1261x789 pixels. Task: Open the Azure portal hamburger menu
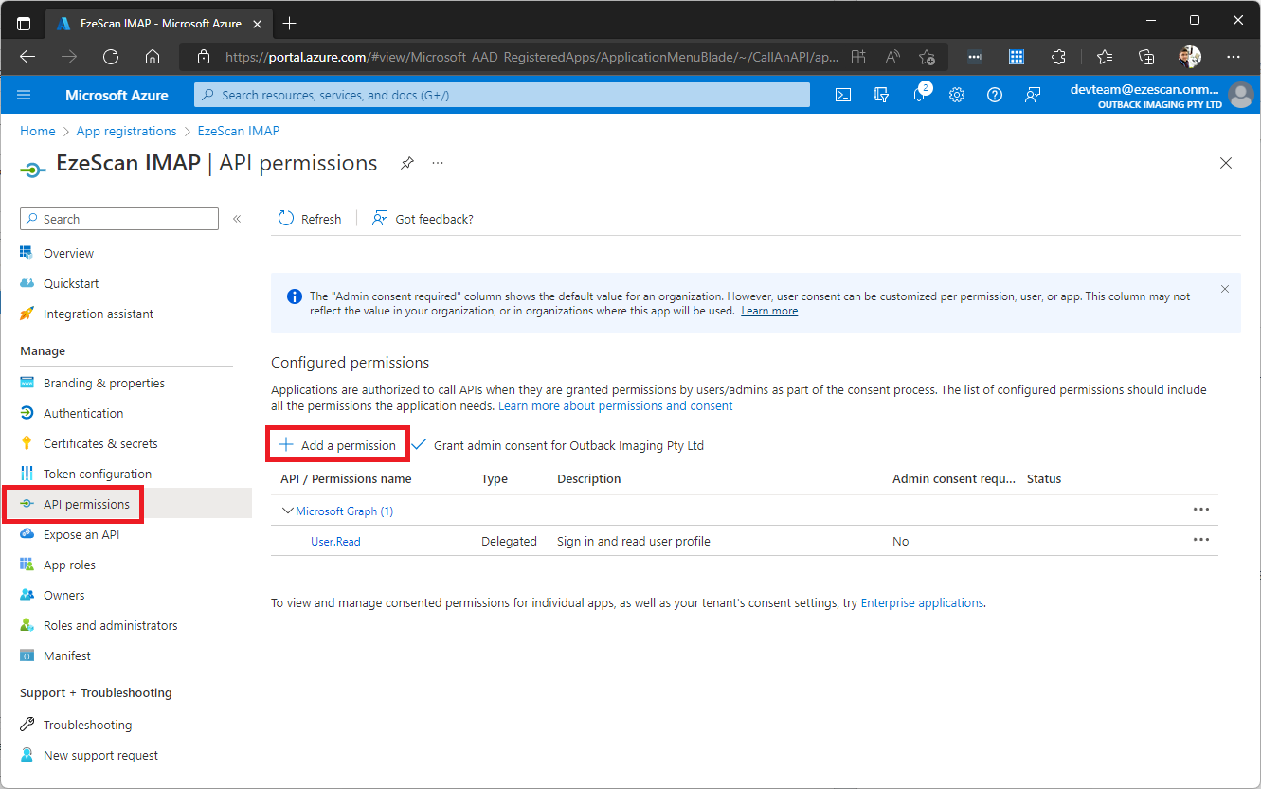(25, 95)
